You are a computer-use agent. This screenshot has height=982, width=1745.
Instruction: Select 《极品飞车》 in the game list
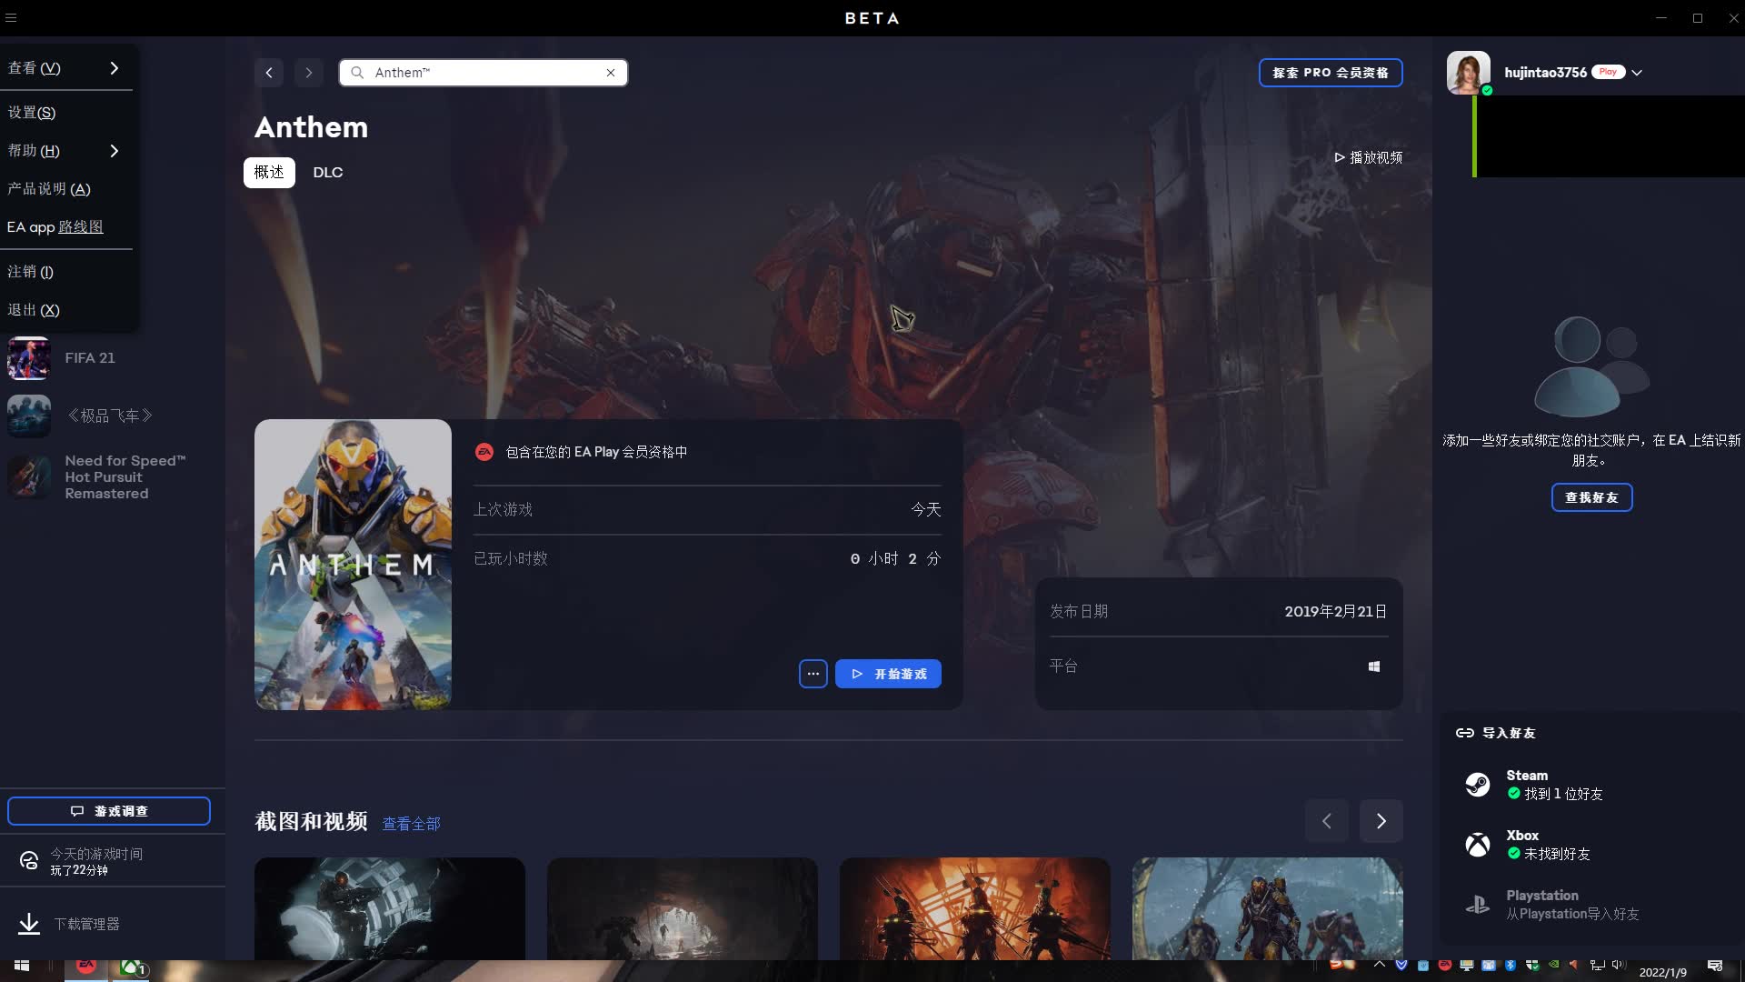[110, 416]
